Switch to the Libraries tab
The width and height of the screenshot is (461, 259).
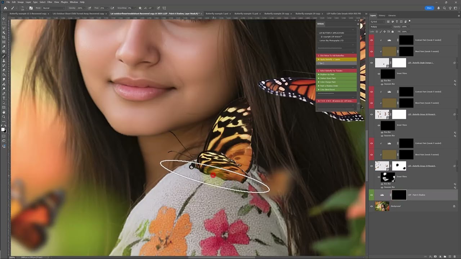392,15
